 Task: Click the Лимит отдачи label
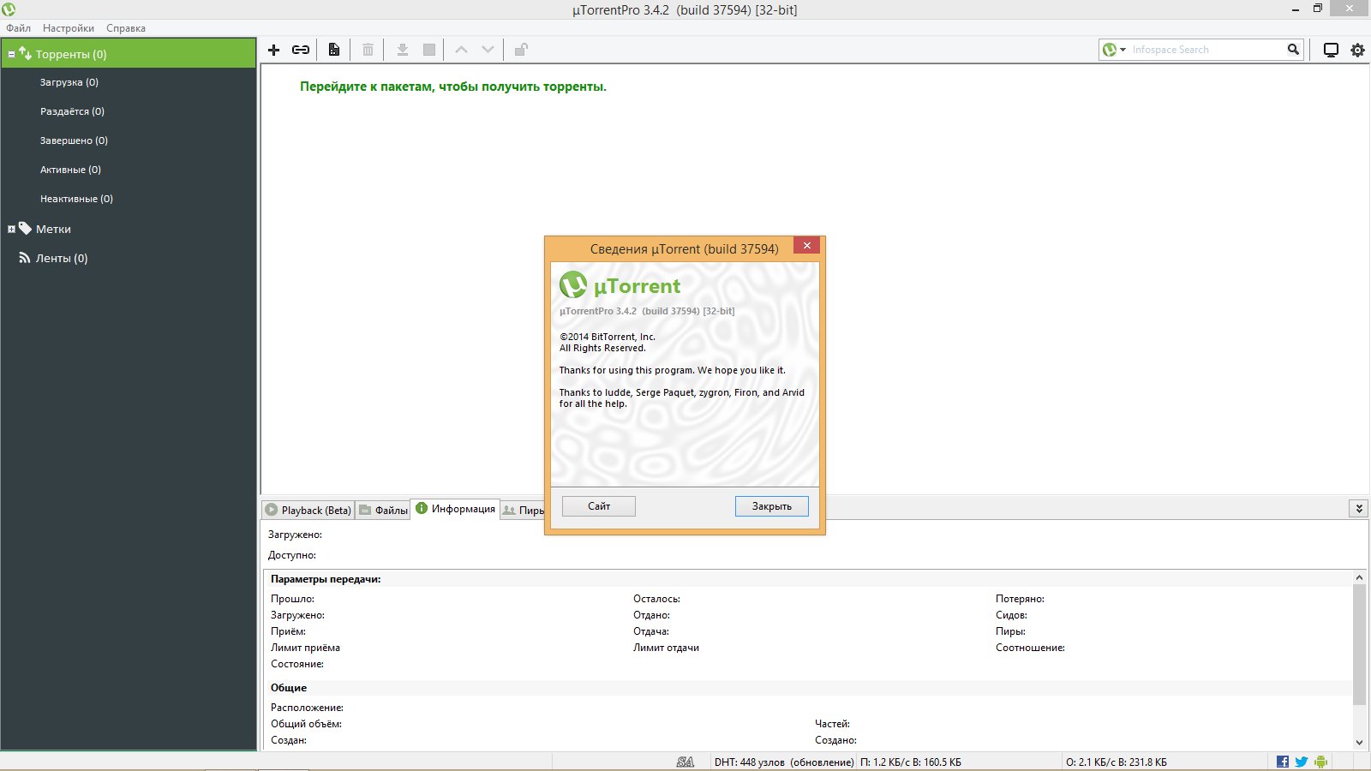tap(666, 648)
